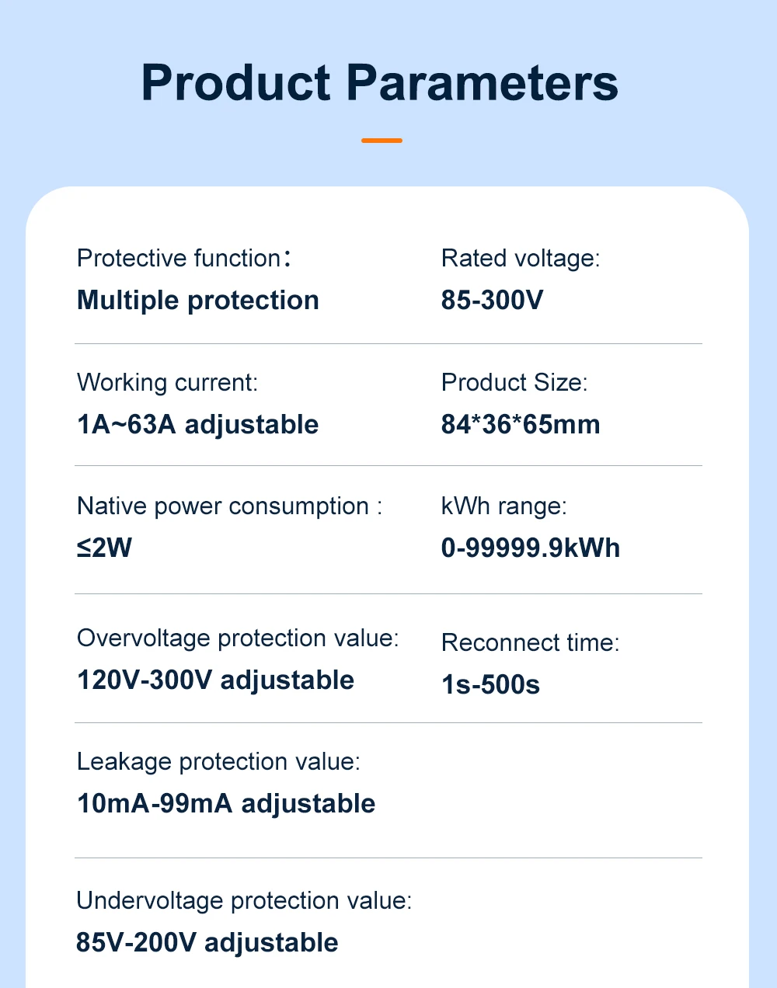
Task: Select the Protective function label
Action: [x=183, y=258]
